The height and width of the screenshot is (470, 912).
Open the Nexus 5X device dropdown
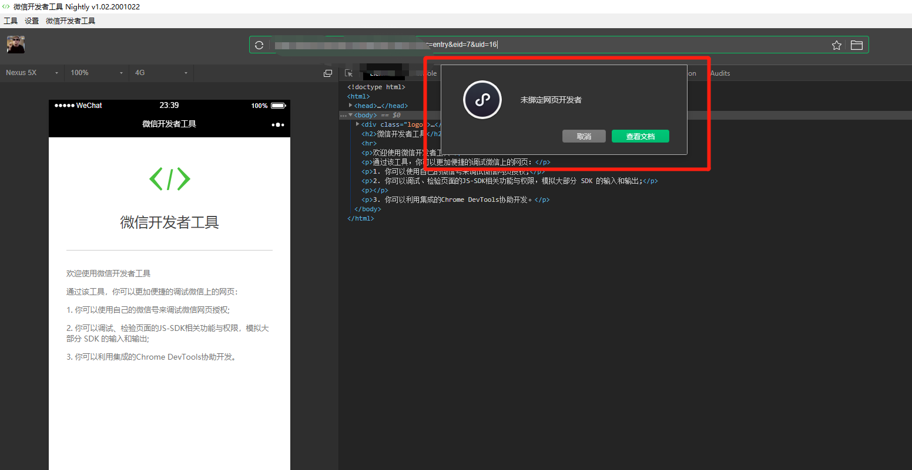click(32, 73)
